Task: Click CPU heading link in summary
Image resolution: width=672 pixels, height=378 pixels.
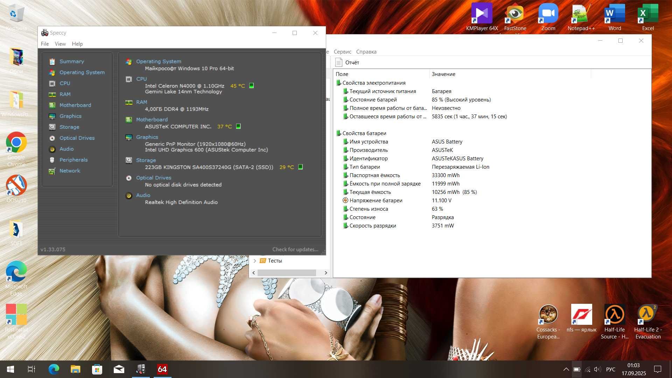Action: (x=141, y=79)
